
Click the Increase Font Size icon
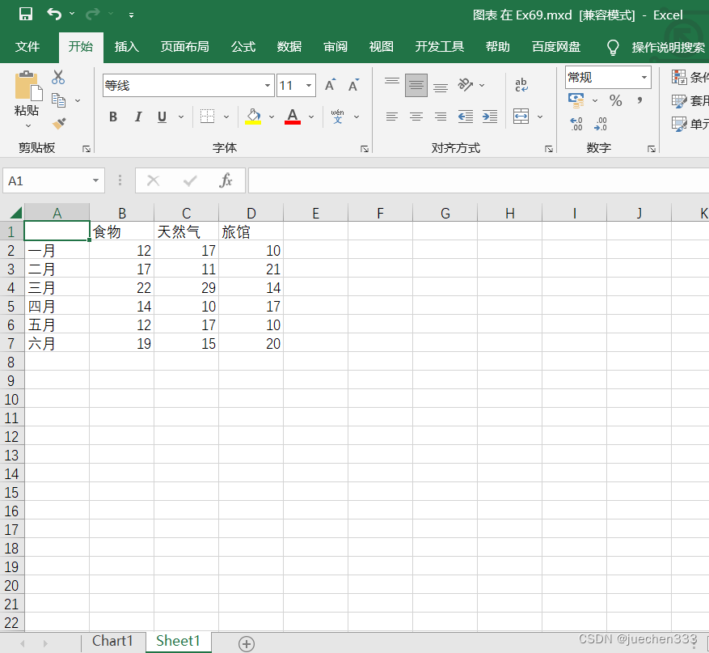(x=330, y=86)
